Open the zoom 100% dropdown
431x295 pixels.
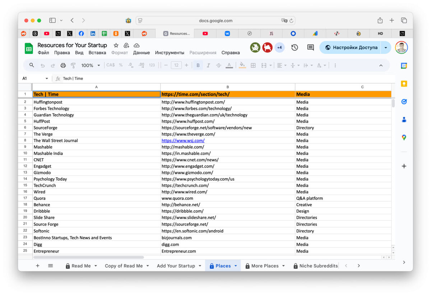click(x=91, y=65)
